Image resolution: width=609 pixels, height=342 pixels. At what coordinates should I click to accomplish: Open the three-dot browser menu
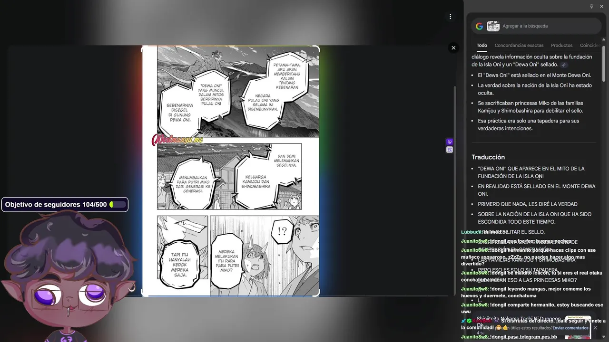pyautogui.click(x=450, y=17)
